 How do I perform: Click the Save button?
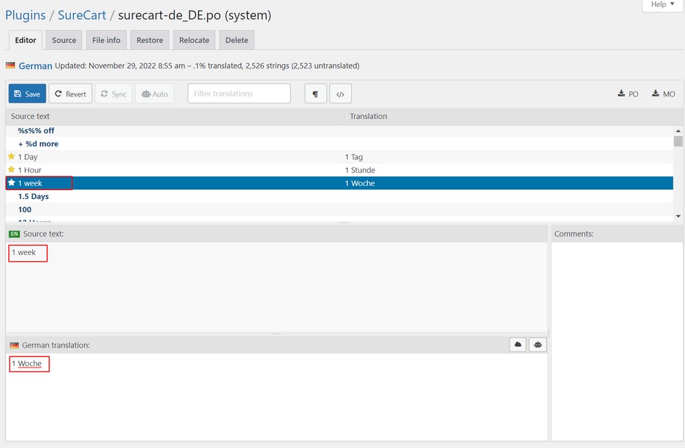click(x=27, y=94)
